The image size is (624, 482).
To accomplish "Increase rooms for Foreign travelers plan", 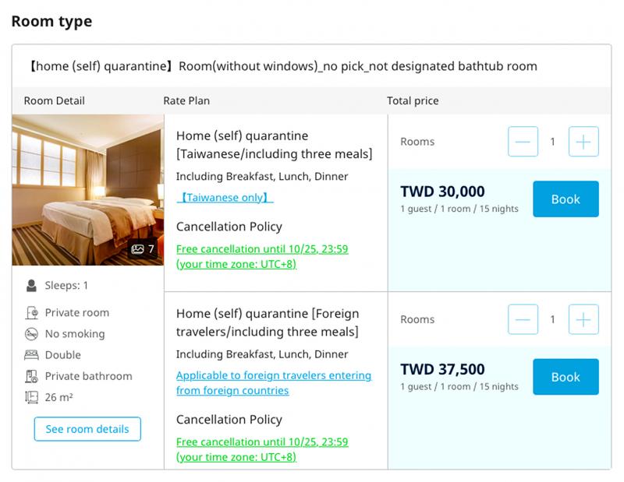I will point(583,319).
